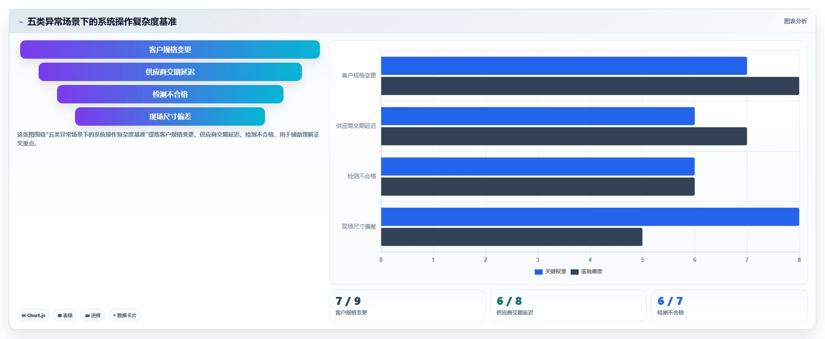The width and height of the screenshot is (825, 339).
Task: Click blue 关键权重 bar for 现场尺寸偏差
Action: (x=590, y=217)
